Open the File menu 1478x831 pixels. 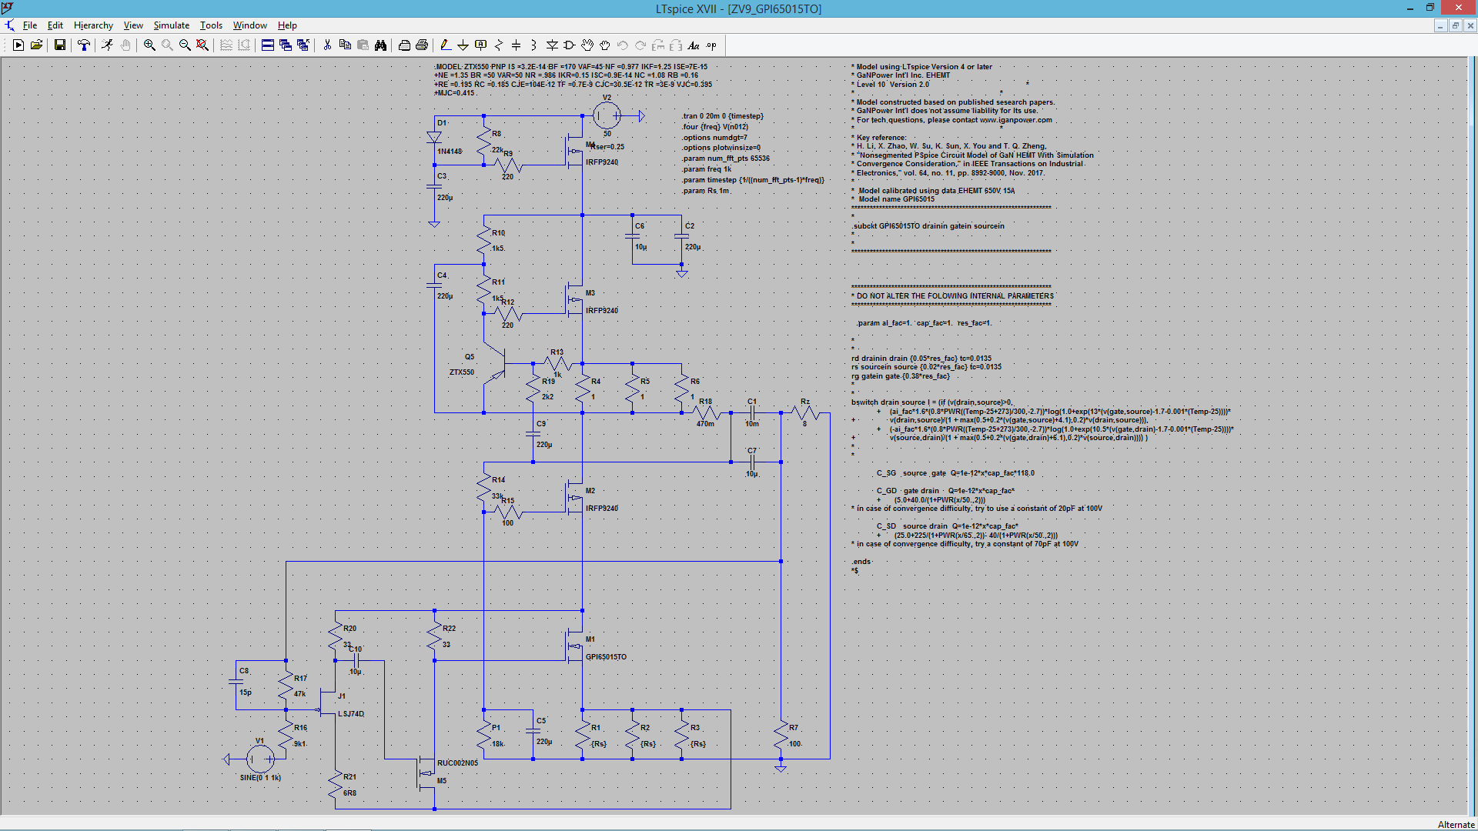[x=30, y=25]
